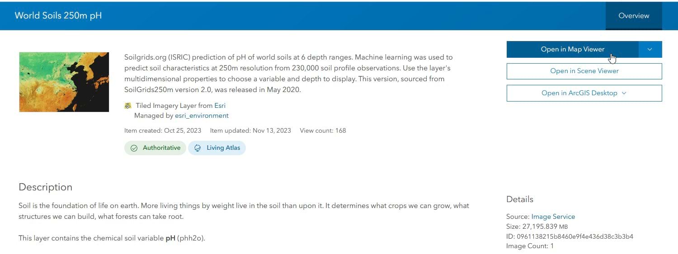678x254 pixels.
Task: Click the View count text
Action: [x=323, y=131]
